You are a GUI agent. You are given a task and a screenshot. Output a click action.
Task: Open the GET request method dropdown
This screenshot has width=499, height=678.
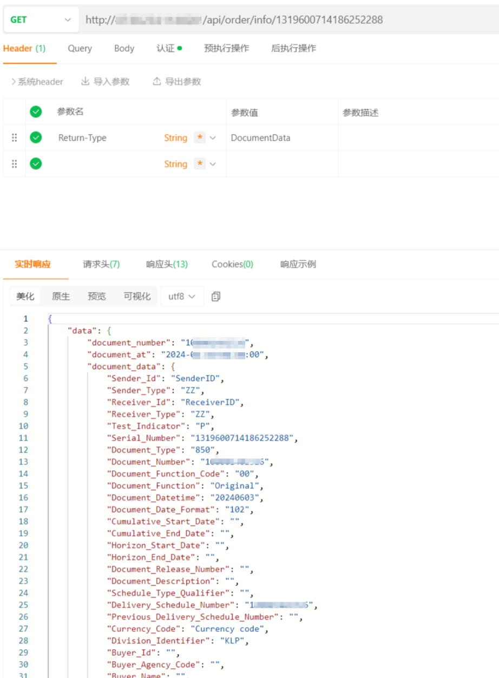[x=41, y=19]
